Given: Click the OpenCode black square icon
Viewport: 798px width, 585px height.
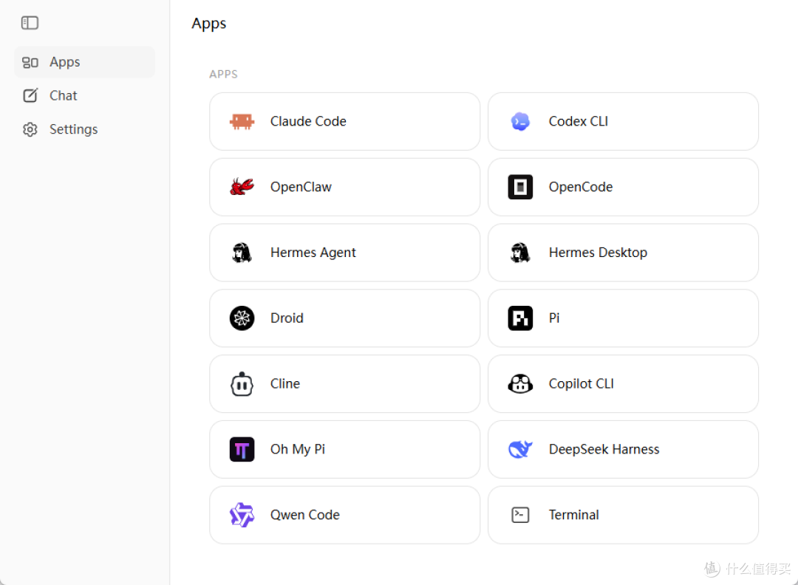Looking at the screenshot, I should [520, 187].
